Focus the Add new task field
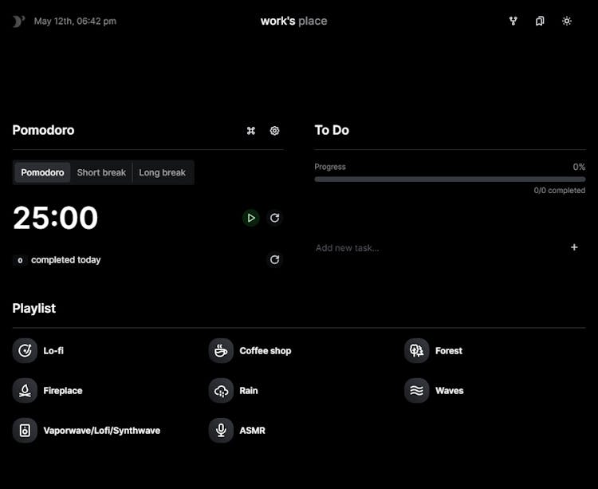The height and width of the screenshot is (489, 598). pos(439,248)
